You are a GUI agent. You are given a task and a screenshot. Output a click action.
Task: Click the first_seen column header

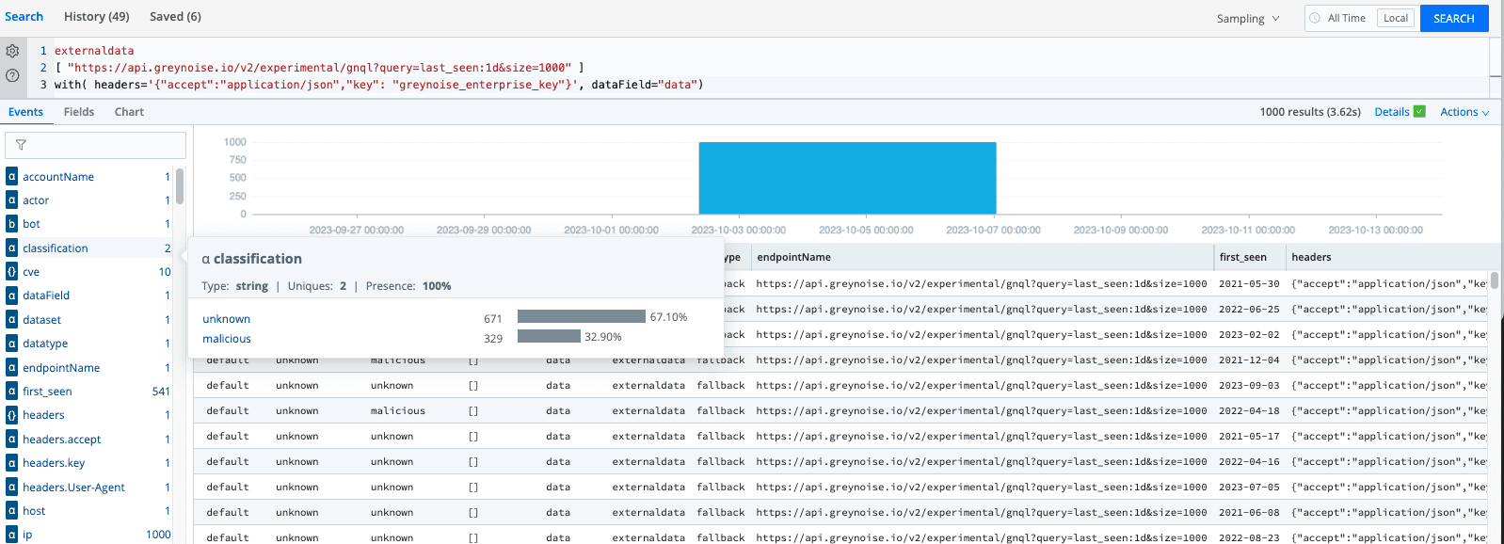click(1242, 257)
